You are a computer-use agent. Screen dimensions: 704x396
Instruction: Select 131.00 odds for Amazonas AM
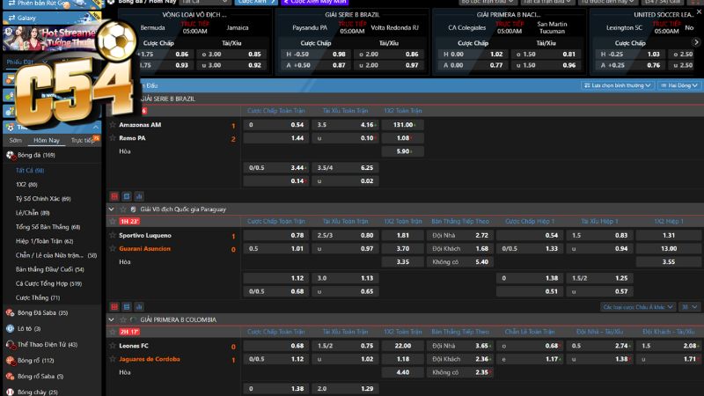pos(404,125)
